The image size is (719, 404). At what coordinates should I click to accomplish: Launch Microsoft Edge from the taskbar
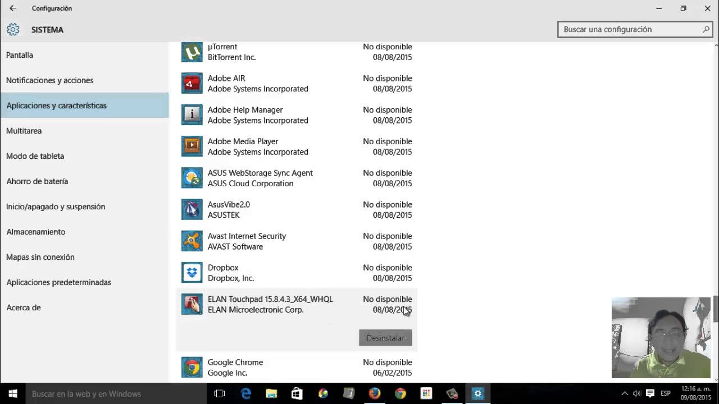click(245, 393)
